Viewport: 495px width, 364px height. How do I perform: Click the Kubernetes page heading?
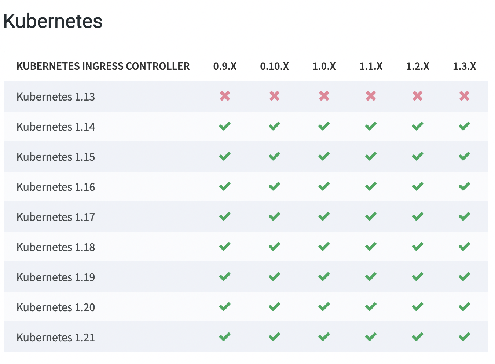pos(53,21)
